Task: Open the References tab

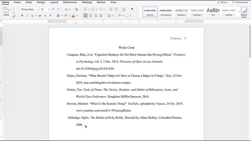Action: click(70, 2)
